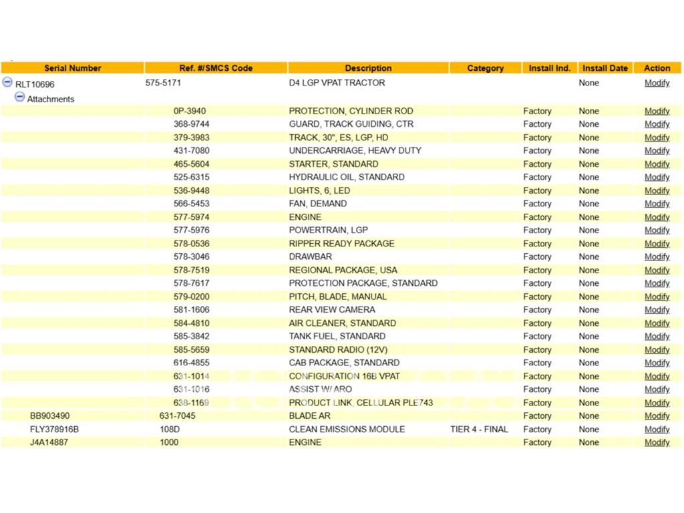
Task: Modify the J4A14887 ENGINE row
Action: pos(657,443)
